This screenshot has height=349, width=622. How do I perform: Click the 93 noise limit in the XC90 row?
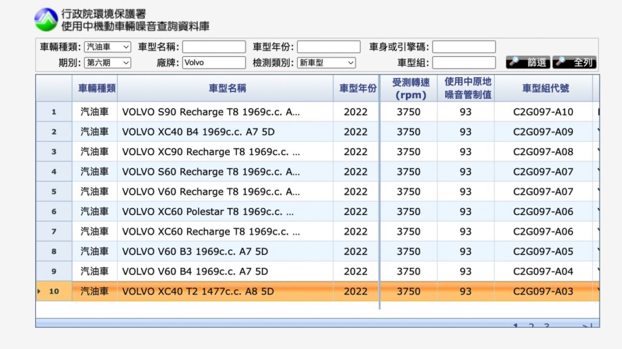coord(466,151)
